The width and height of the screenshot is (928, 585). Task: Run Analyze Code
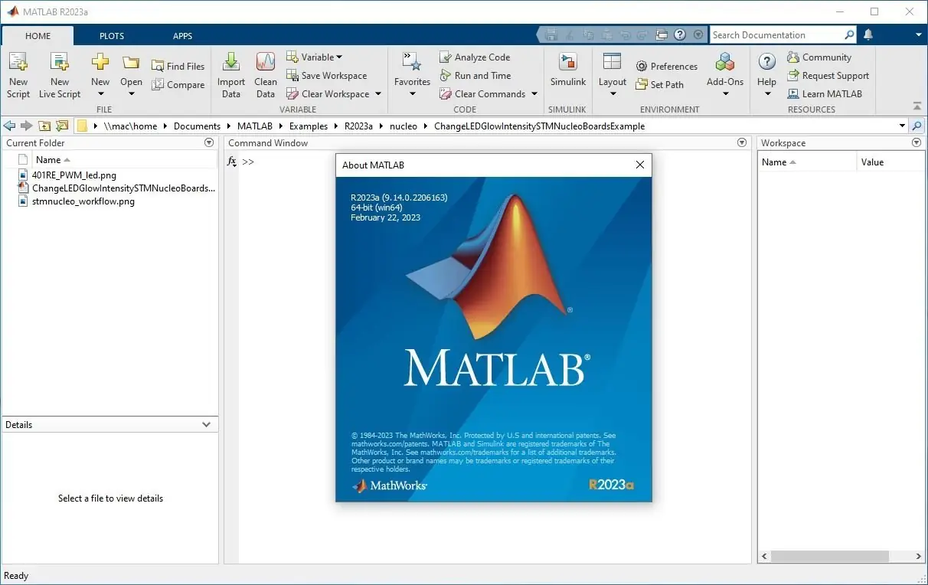click(x=475, y=57)
